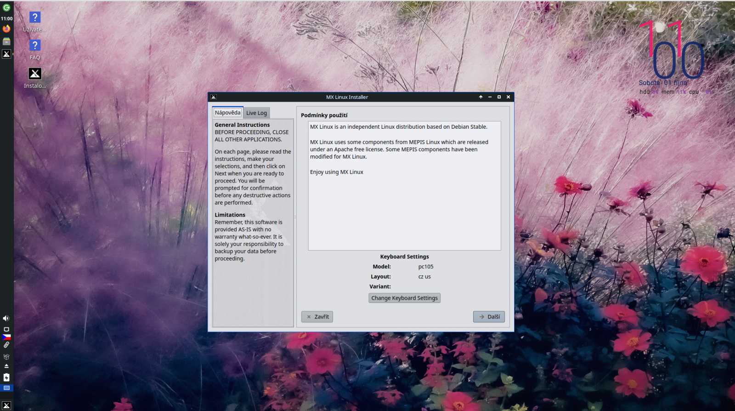Click the Zavřít button
The height and width of the screenshot is (411, 735).
(317, 317)
